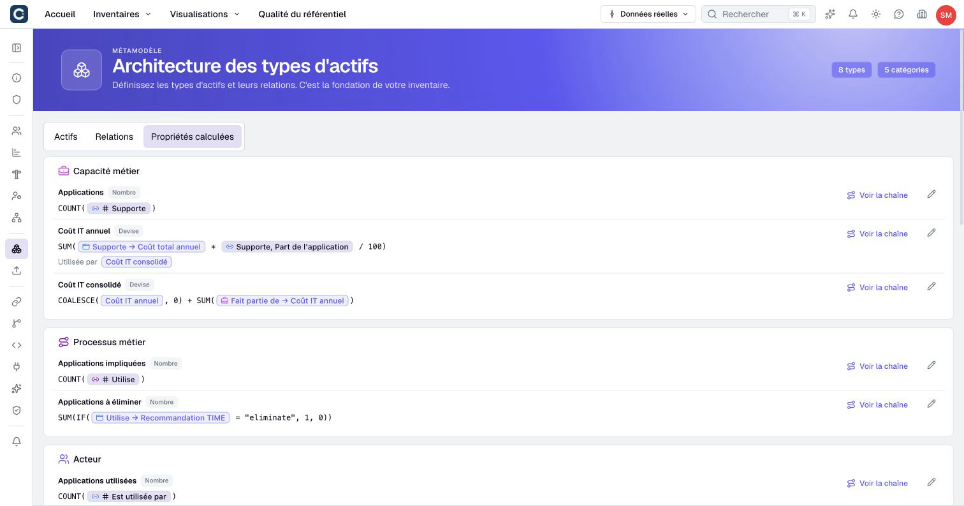Edit the Applications impliquées property pencil

[x=931, y=365]
